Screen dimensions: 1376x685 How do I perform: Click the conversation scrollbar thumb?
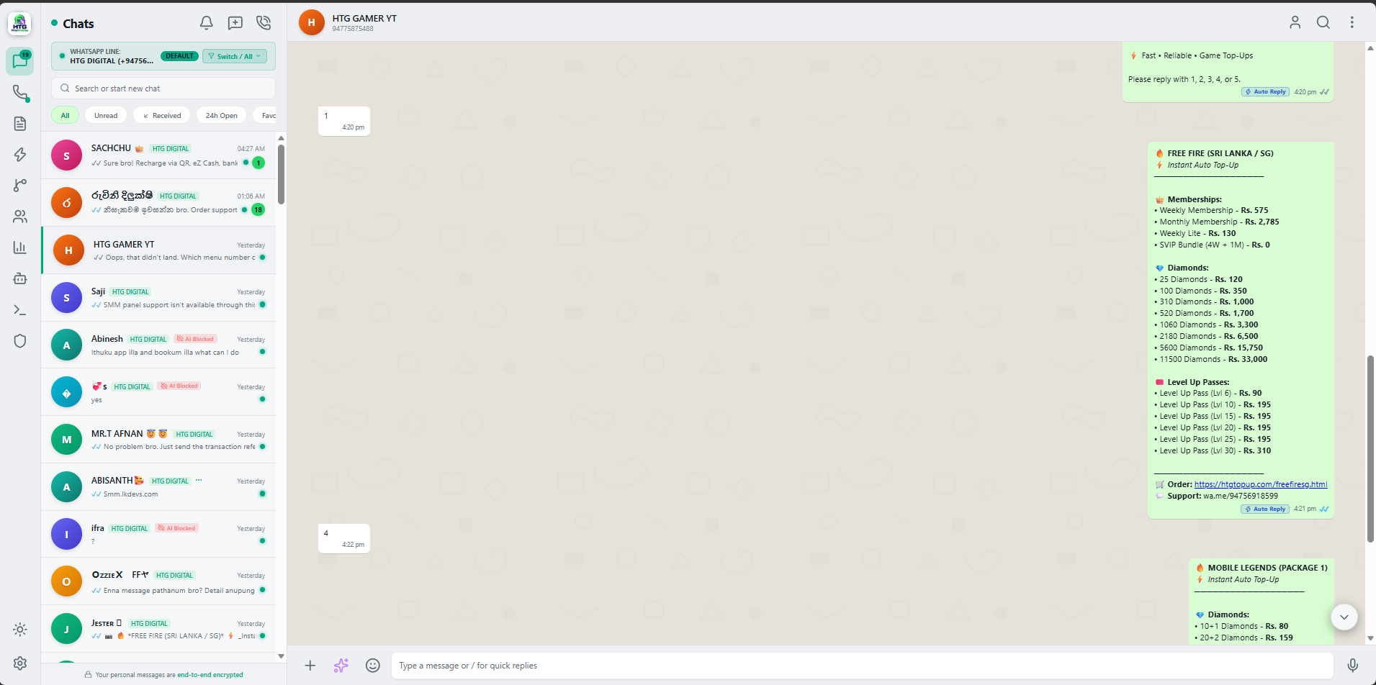coord(1370,449)
